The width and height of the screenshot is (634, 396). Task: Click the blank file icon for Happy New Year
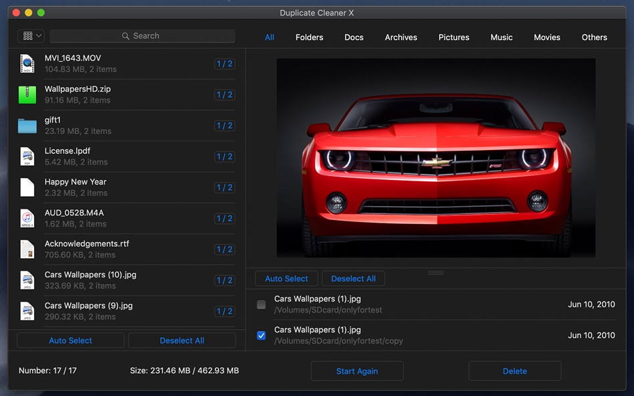pos(27,187)
